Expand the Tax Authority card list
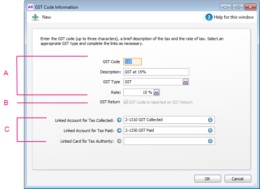 click(210, 141)
